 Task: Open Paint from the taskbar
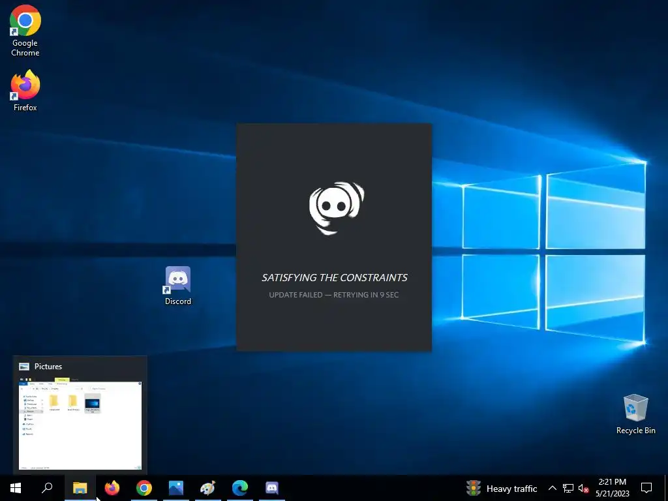click(208, 488)
